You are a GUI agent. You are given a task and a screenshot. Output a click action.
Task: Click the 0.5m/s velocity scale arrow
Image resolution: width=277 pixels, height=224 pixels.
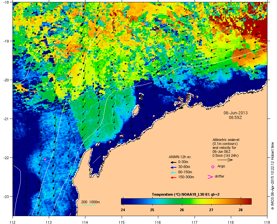(225, 160)
